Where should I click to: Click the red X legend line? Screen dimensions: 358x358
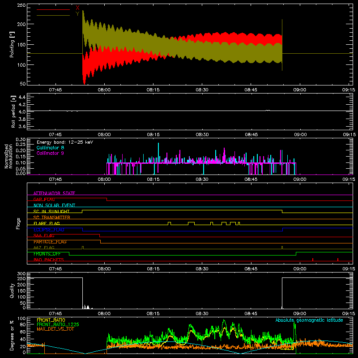[x=53, y=9]
